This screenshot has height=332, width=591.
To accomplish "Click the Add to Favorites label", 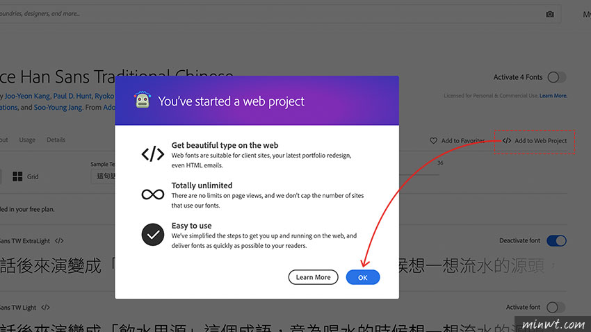I will (x=463, y=140).
